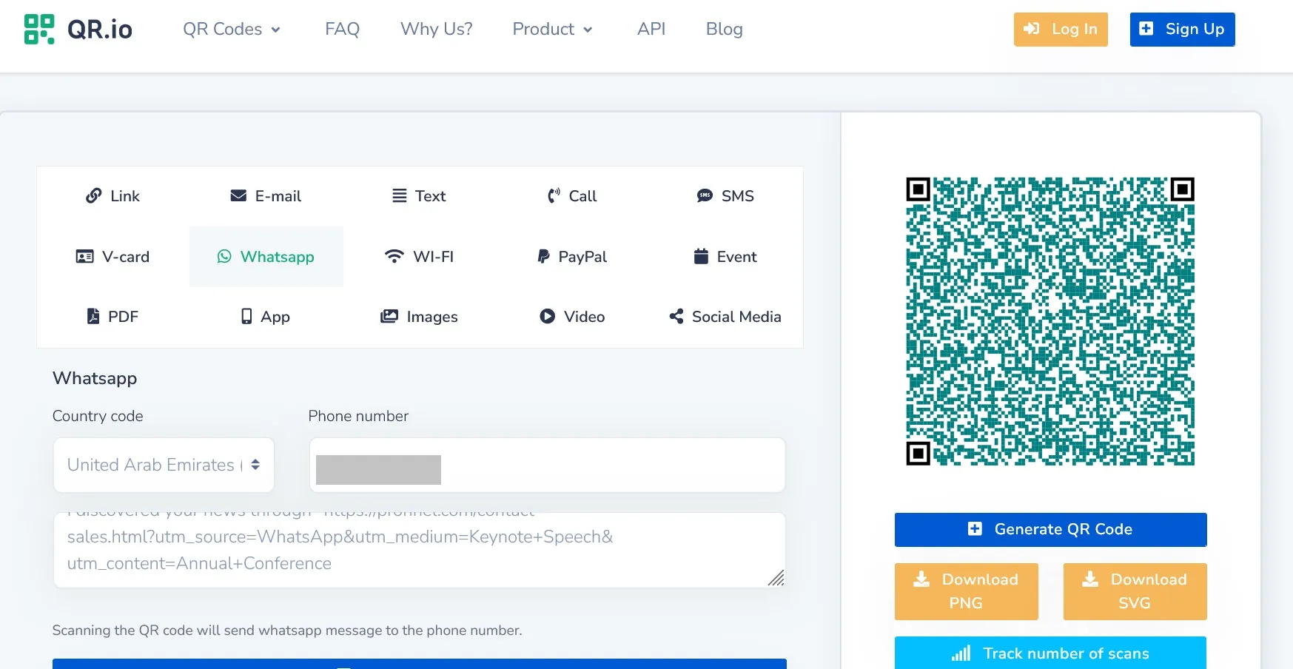Click the Social Media share icon
Image resolution: width=1293 pixels, height=669 pixels.
(676, 317)
